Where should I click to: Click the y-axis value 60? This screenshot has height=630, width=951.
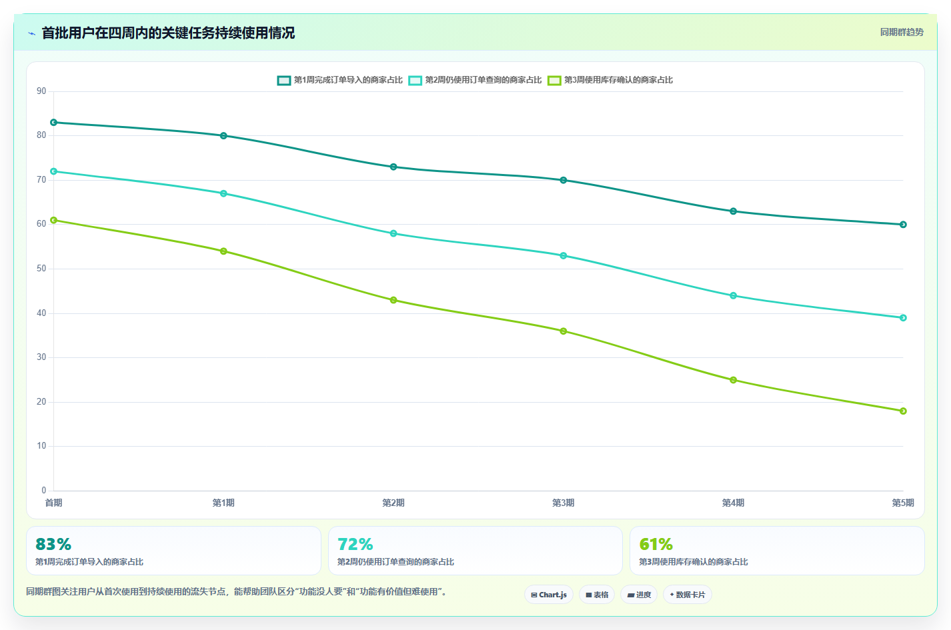(41, 224)
